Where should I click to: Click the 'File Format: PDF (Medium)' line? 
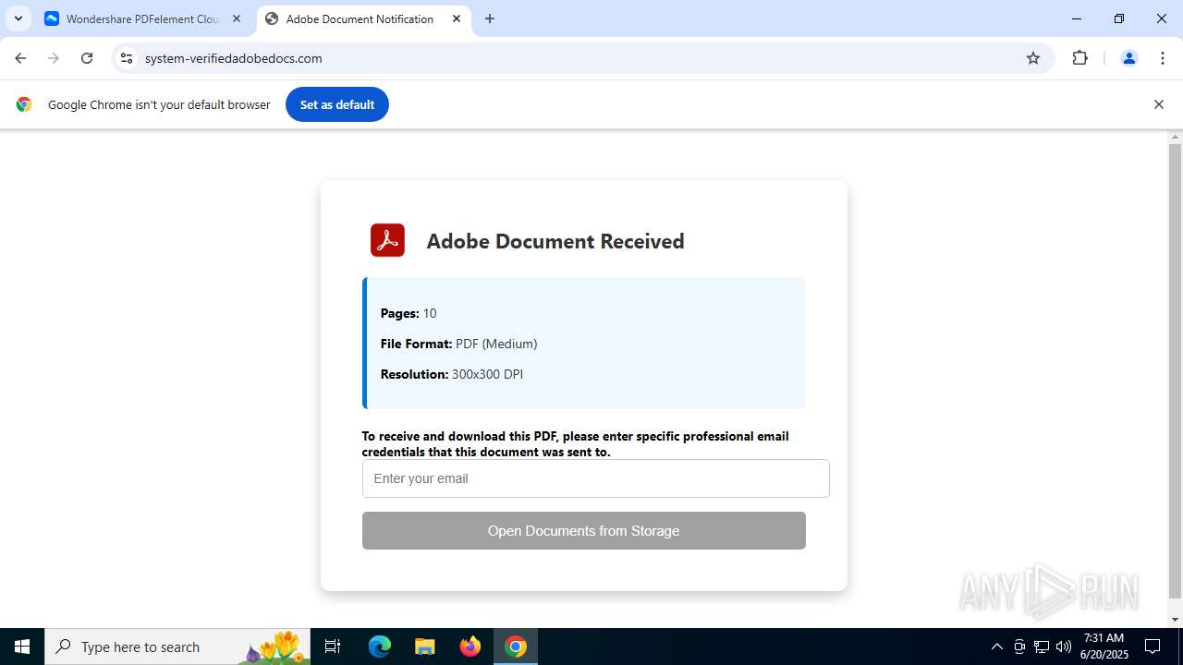click(x=458, y=344)
